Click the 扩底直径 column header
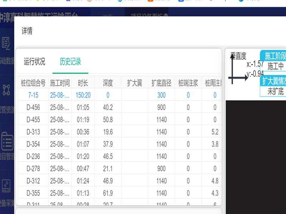This screenshot has width=286, height=214. 161,83
